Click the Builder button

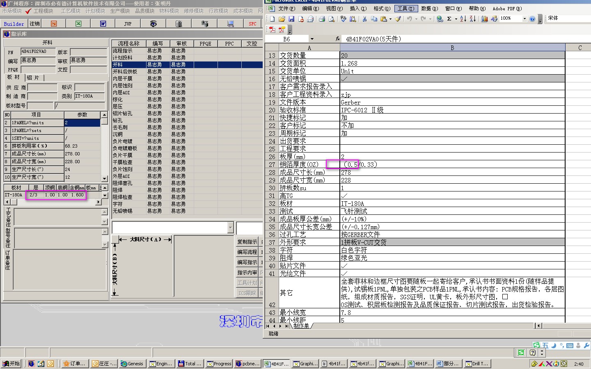[x=14, y=24]
